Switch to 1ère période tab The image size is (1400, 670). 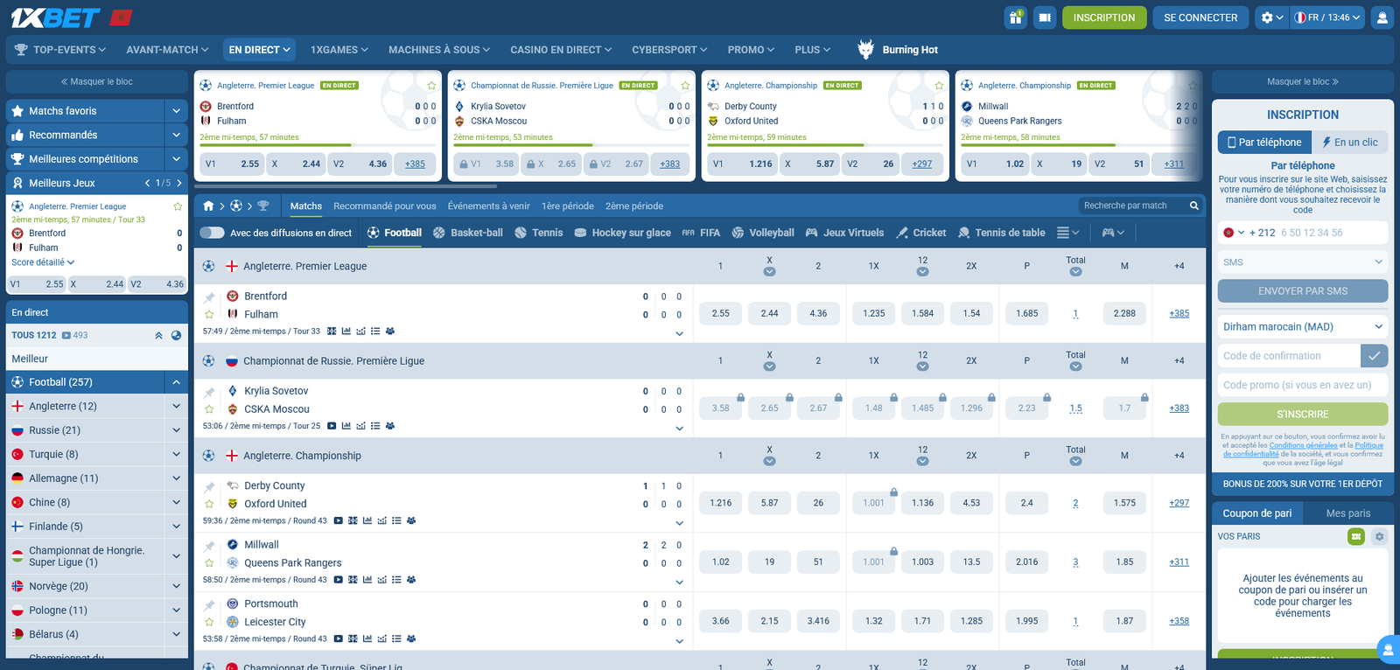tap(567, 206)
